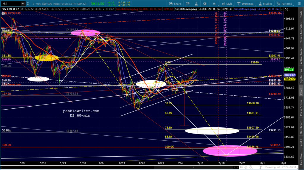Open the Style menu
Screen dimensions: 304x170
click(x=227, y=4)
